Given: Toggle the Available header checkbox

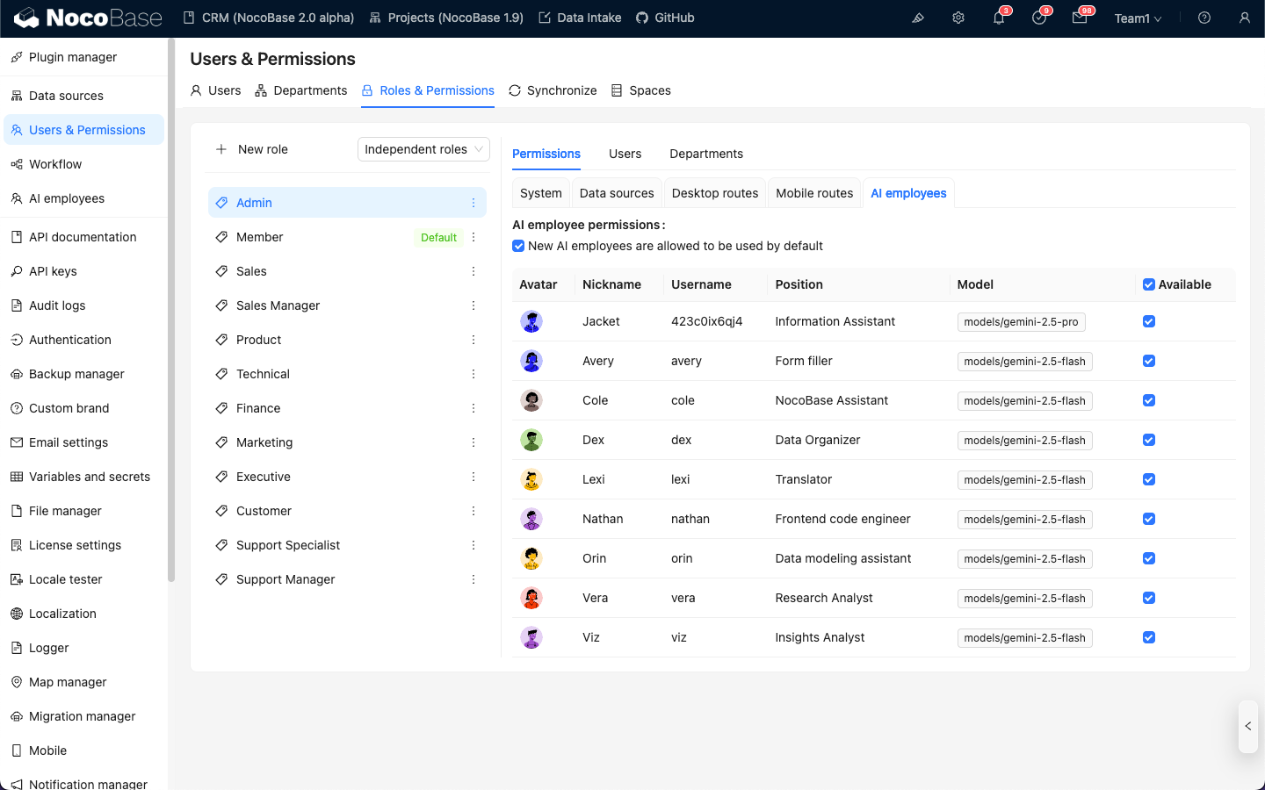Looking at the screenshot, I should tap(1149, 284).
